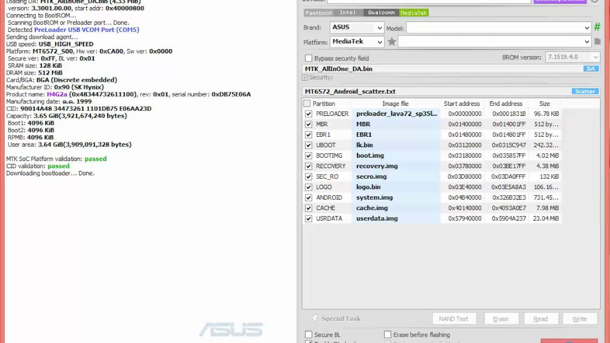
Task: Click the MT6572_Android_scatter.txt file name
Action: (x=350, y=91)
